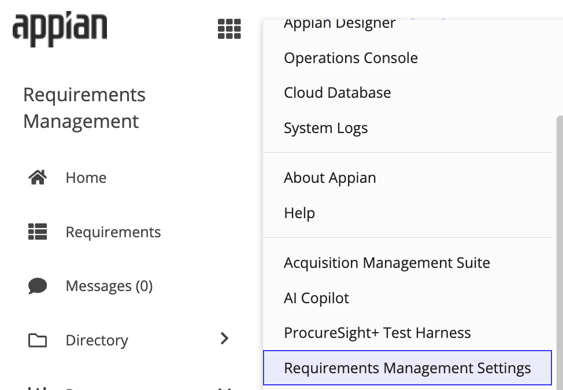Screen dimensions: 563x390
Task: Click the Requirements Management title text
Action: pos(84,108)
